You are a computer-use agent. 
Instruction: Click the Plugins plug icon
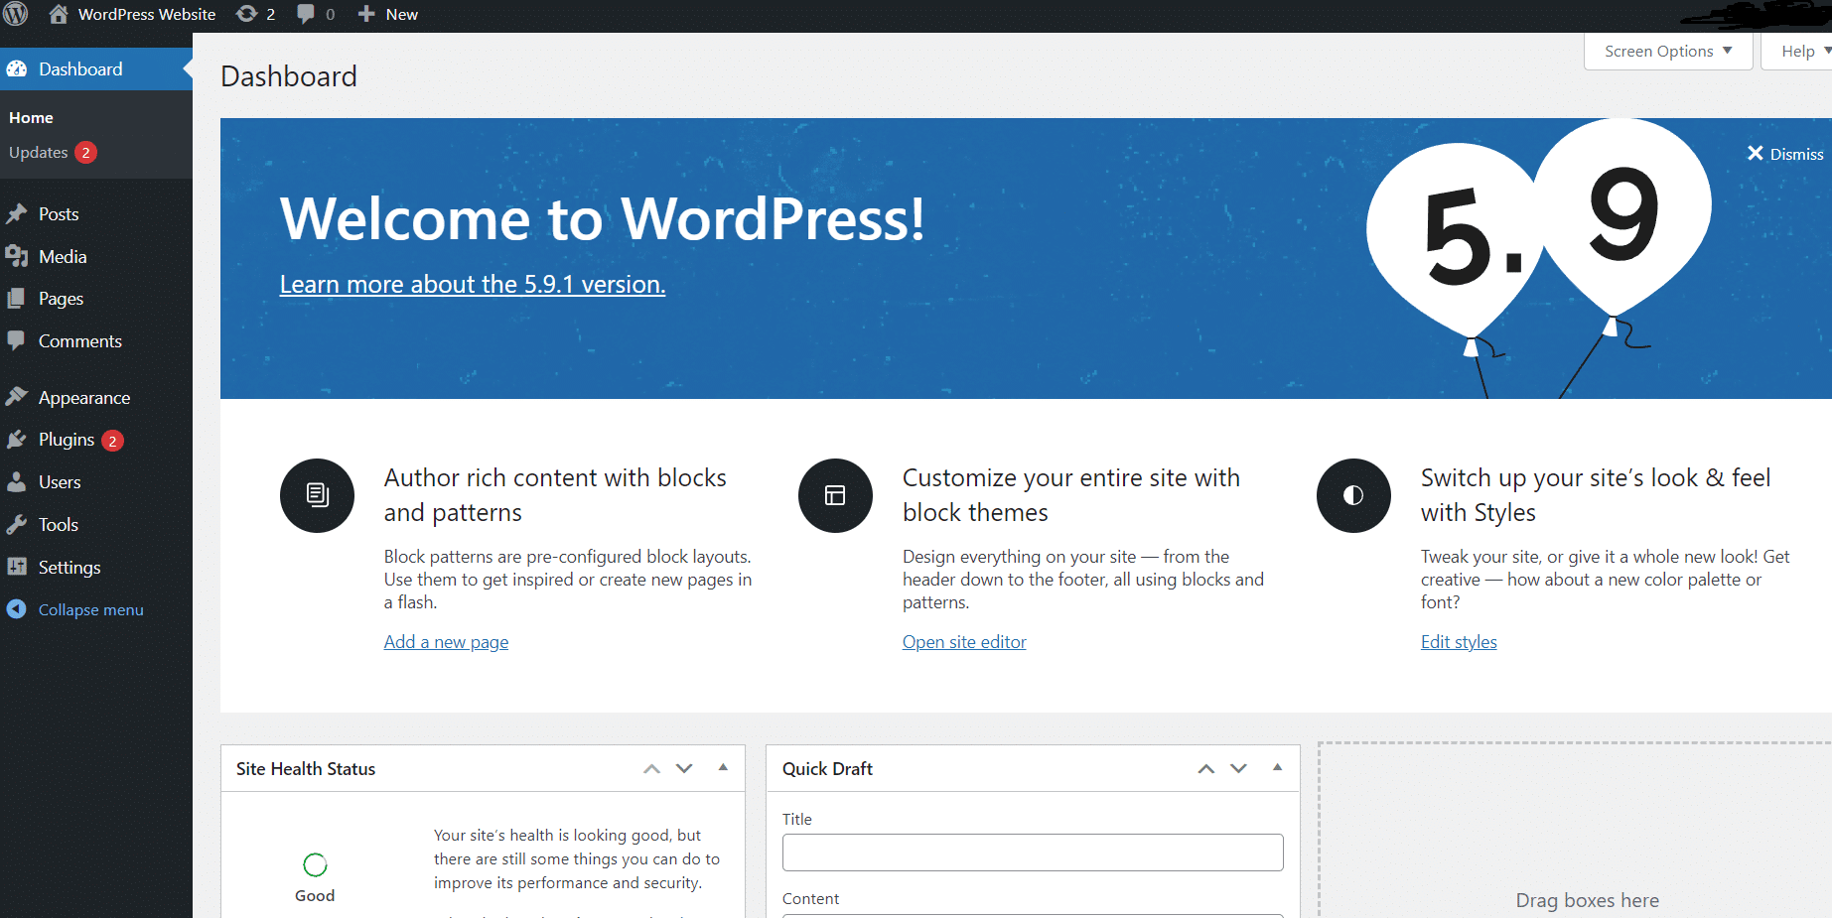[17, 439]
